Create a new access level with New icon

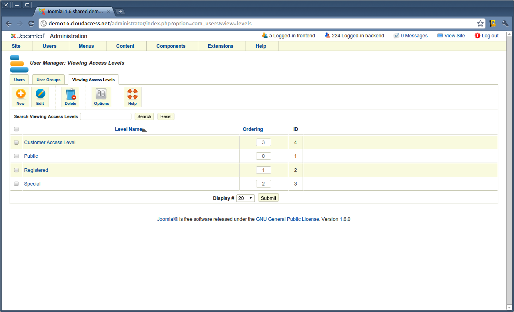(x=20, y=96)
